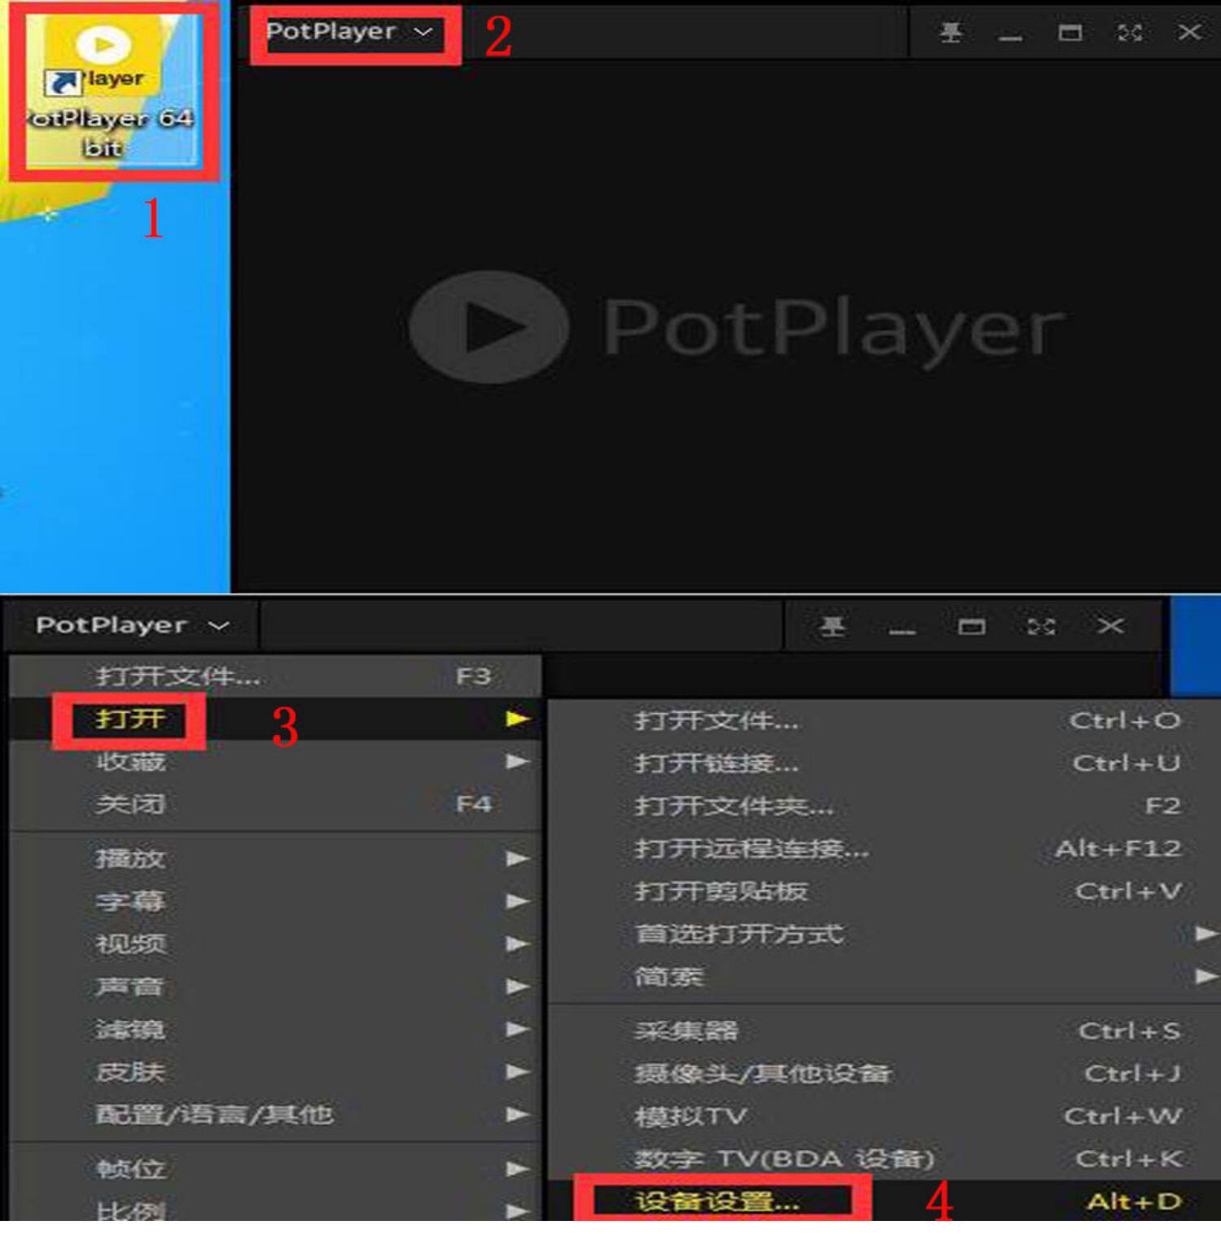1221x1234 pixels.
Task: Select 打开文件夹... in the submenu
Action: pyautogui.click(x=885, y=806)
